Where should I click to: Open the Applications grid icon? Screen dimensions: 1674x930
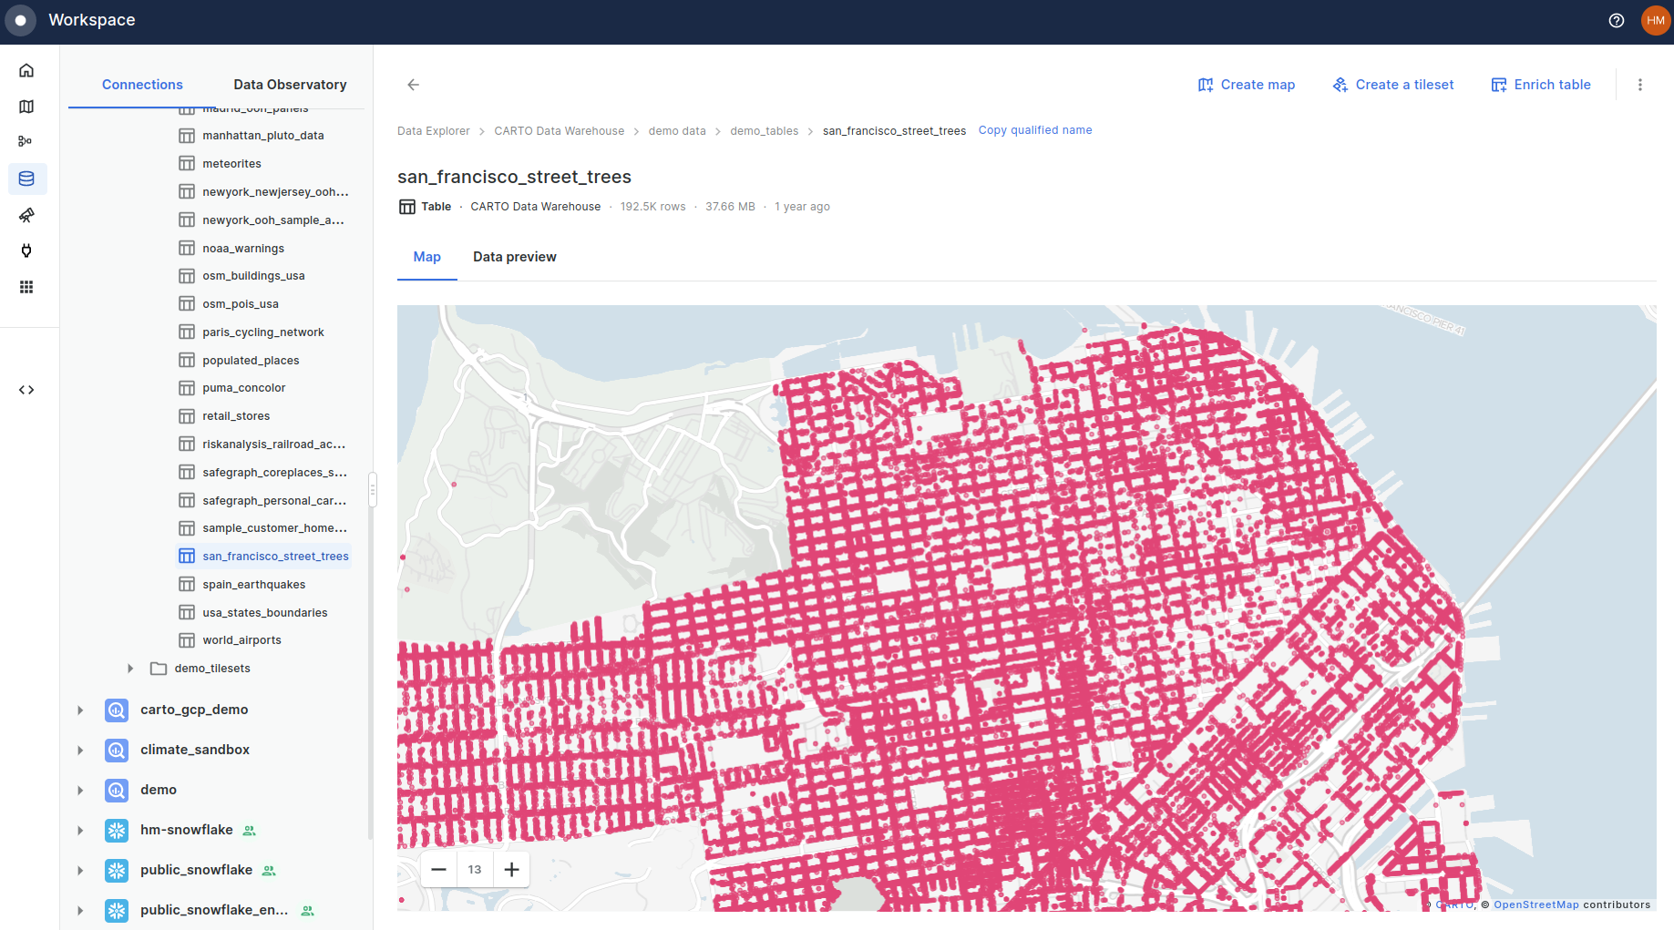coord(26,286)
